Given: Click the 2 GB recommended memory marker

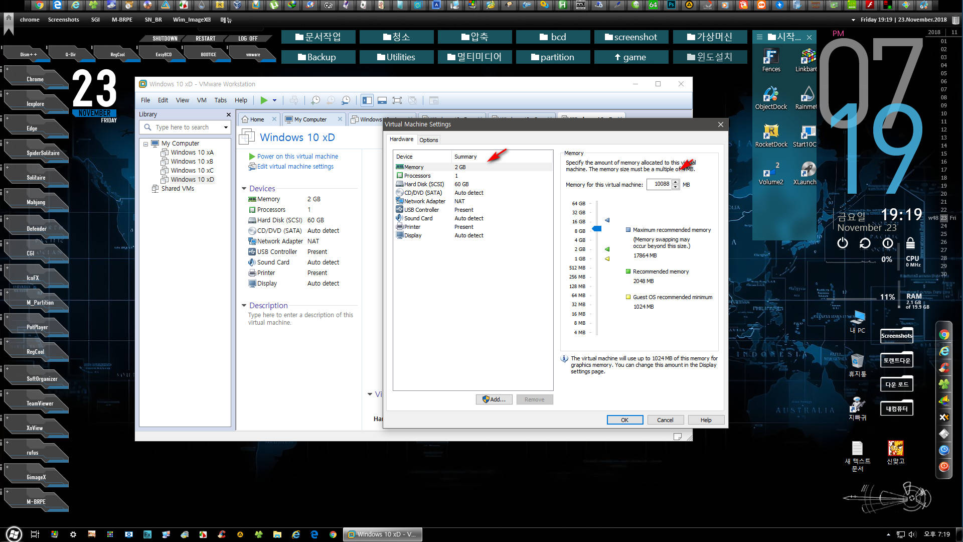Looking at the screenshot, I should pos(607,249).
